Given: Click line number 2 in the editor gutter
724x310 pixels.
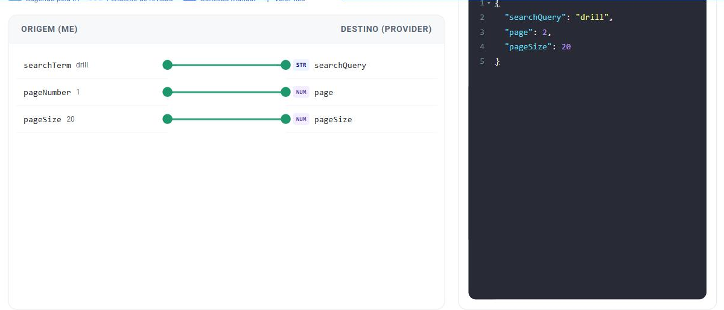Looking at the screenshot, I should click(482, 17).
